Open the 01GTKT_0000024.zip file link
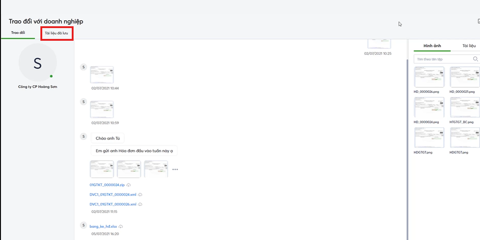Viewport: 480px width, 240px height. pos(107,185)
